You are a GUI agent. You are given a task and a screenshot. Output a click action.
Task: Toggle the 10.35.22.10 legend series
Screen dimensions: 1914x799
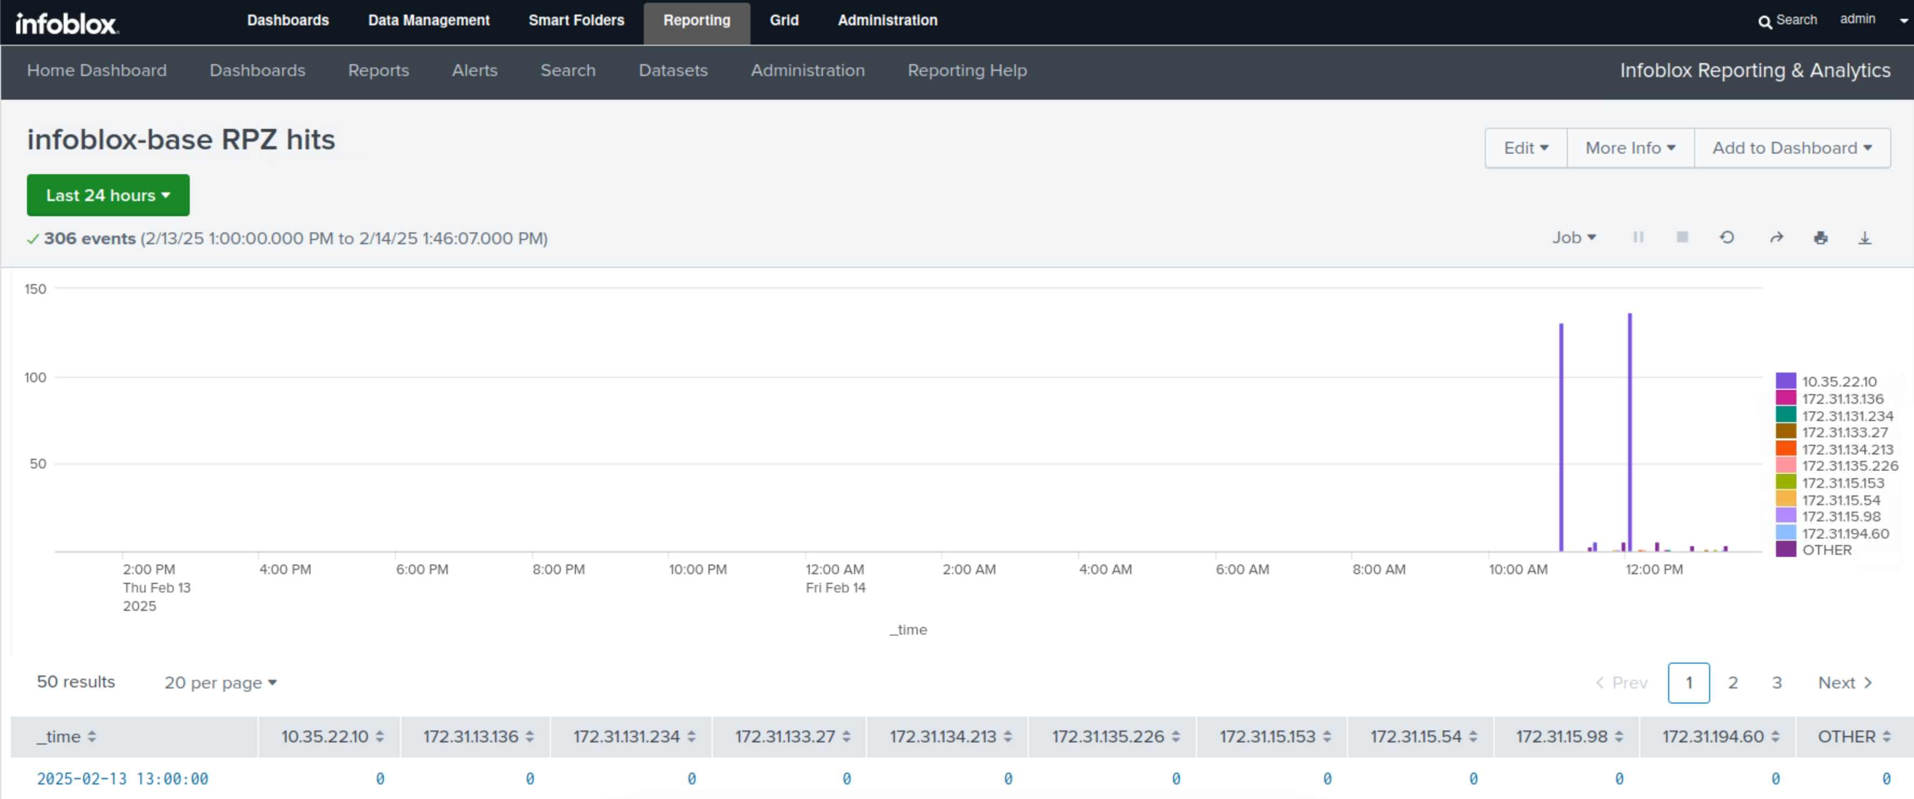click(x=1839, y=381)
